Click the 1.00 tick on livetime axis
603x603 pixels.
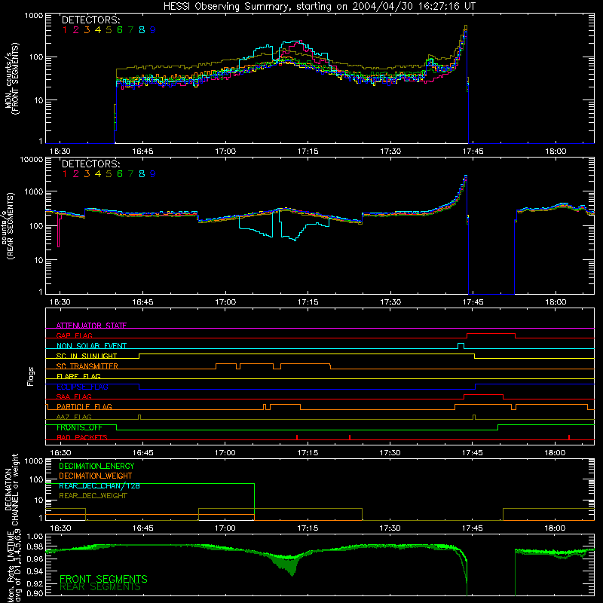pyautogui.click(x=35, y=536)
